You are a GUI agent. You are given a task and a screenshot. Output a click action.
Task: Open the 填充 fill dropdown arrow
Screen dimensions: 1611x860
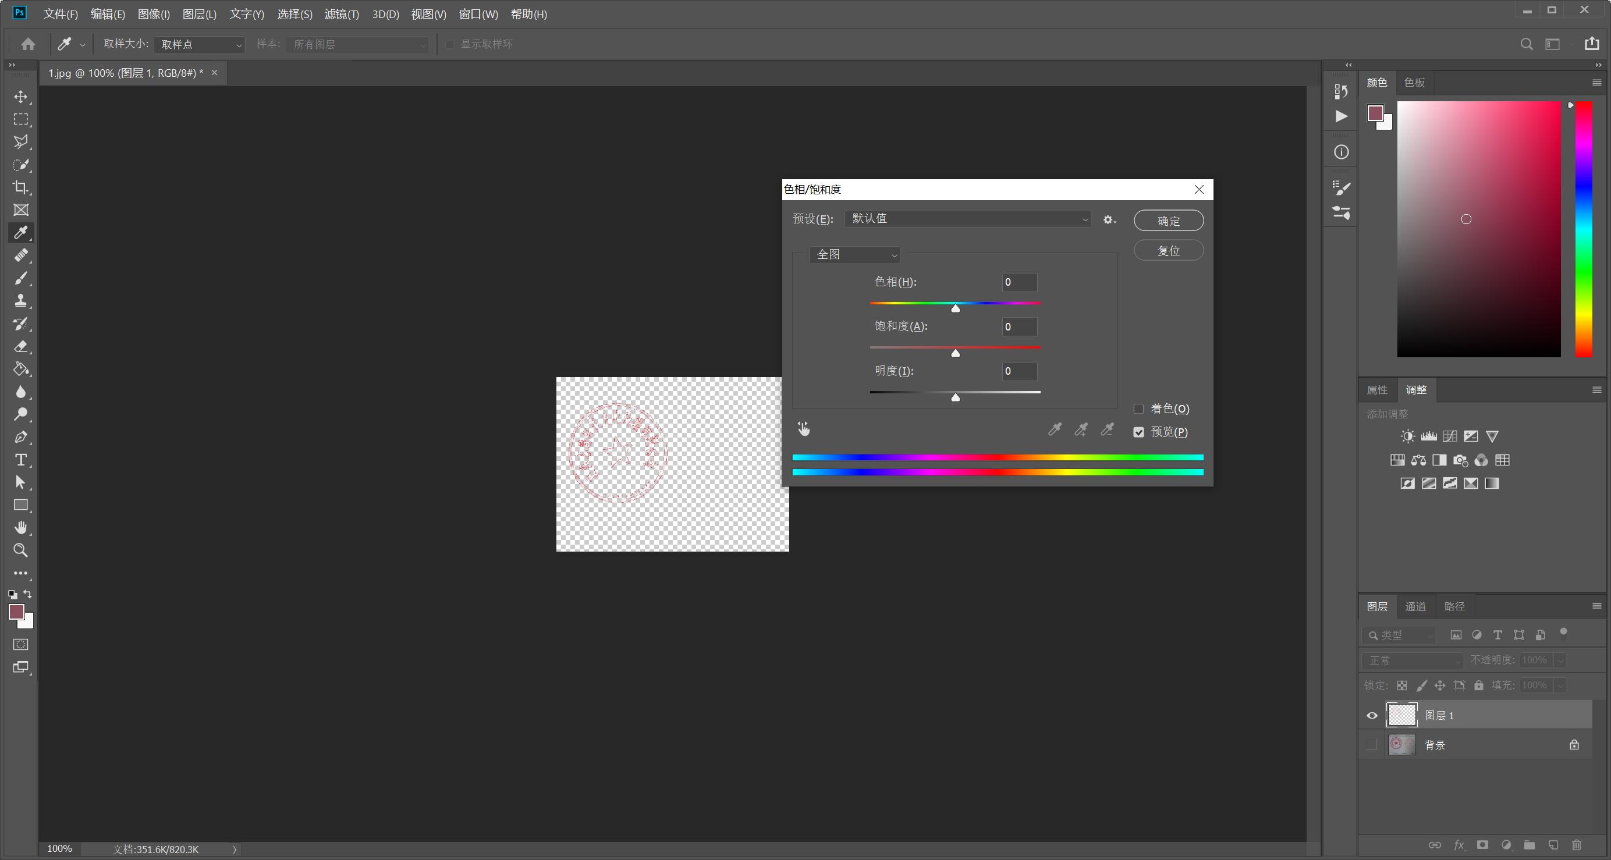(1560, 685)
